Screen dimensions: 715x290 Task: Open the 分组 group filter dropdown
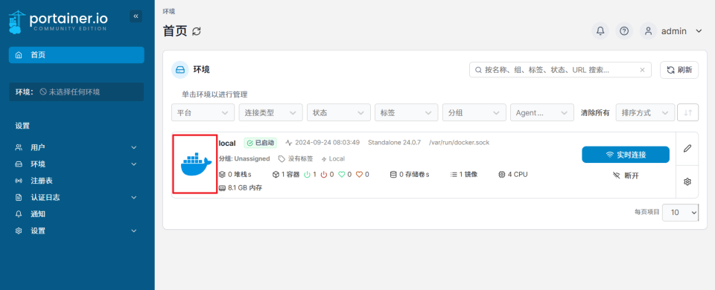474,112
